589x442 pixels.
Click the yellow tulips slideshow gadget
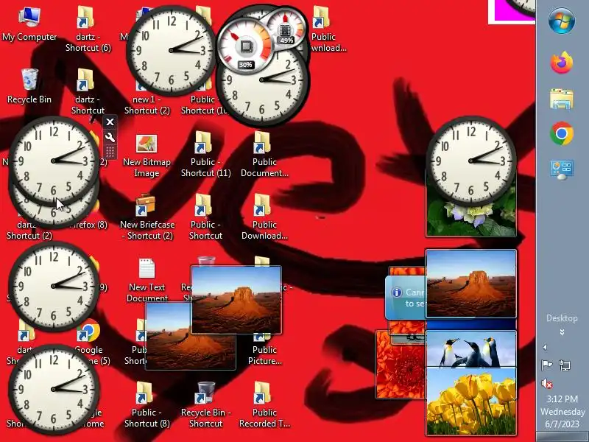[x=471, y=401]
